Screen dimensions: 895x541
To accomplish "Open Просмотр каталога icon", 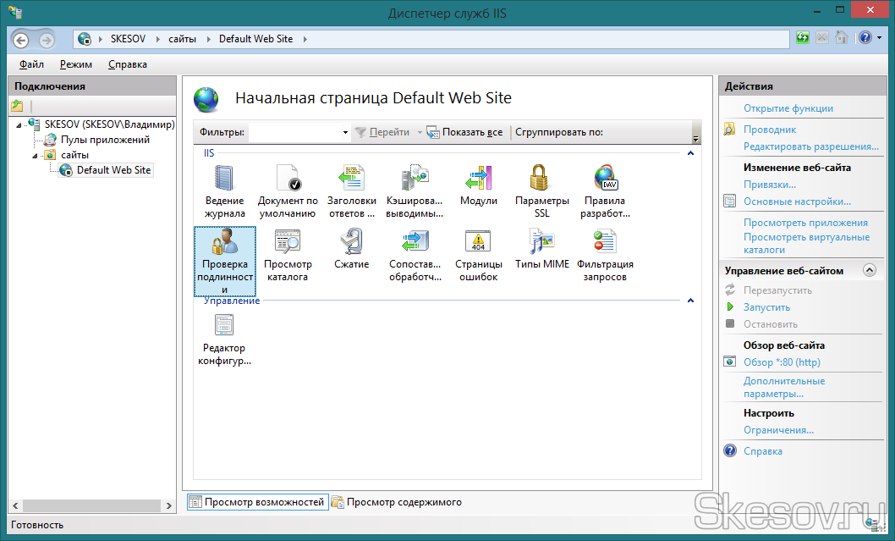I will [x=288, y=244].
